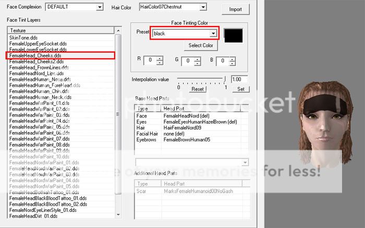Image resolution: width=365 pixels, height=228 pixels.
Task: Select FemaleHeadHuman_Chin.dds texture
Action: (39, 91)
